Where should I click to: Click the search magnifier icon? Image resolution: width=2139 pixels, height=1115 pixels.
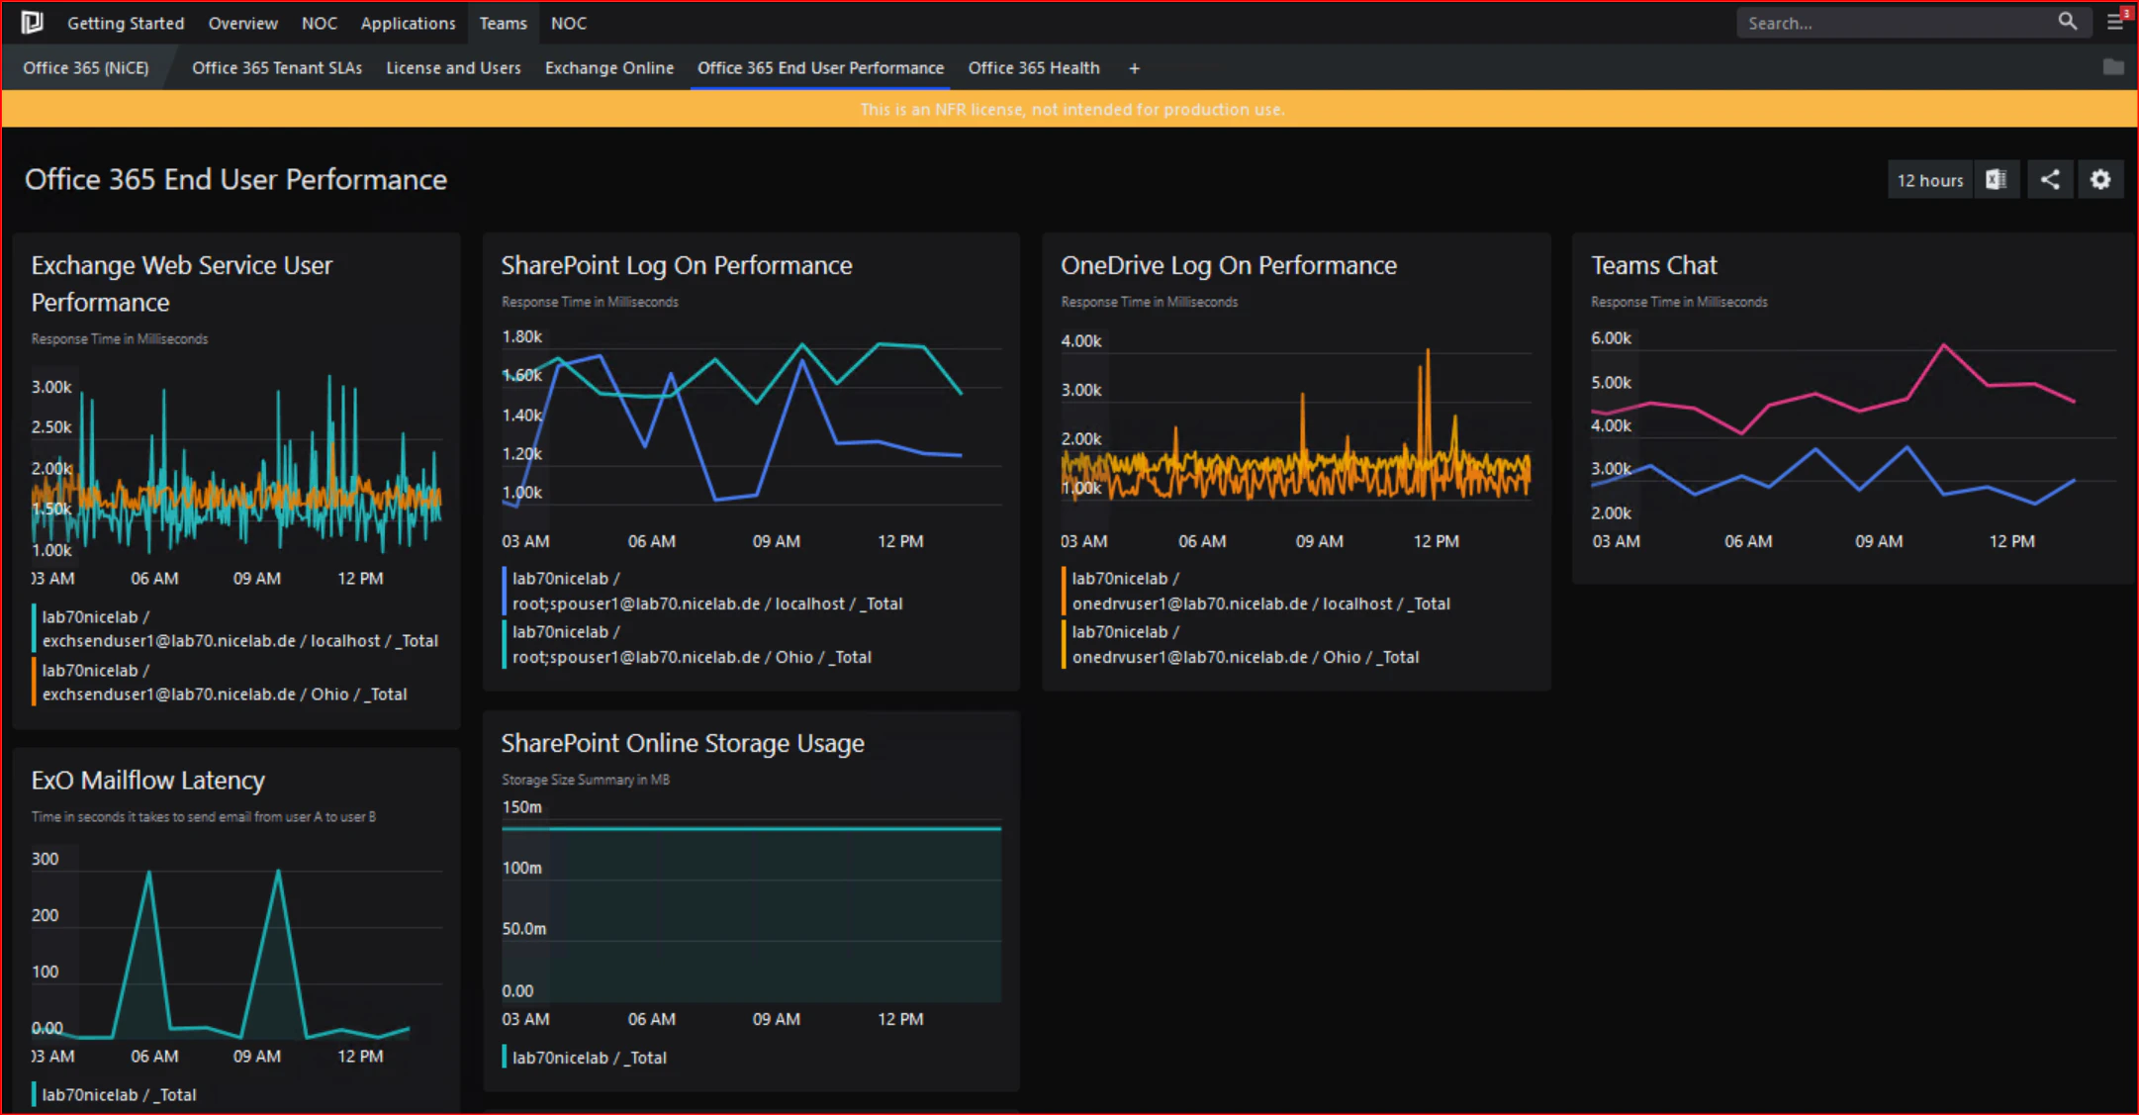pyautogui.click(x=2067, y=22)
